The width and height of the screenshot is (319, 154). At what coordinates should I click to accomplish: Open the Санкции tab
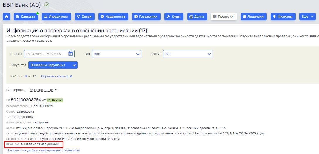26,17
